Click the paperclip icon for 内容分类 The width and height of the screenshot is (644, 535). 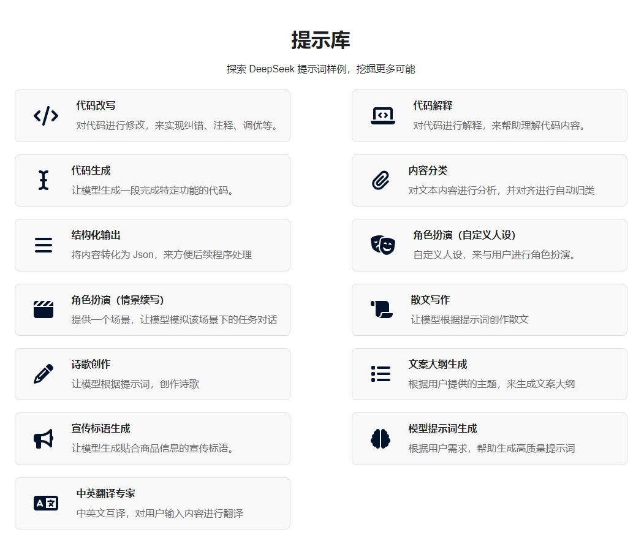point(381,180)
